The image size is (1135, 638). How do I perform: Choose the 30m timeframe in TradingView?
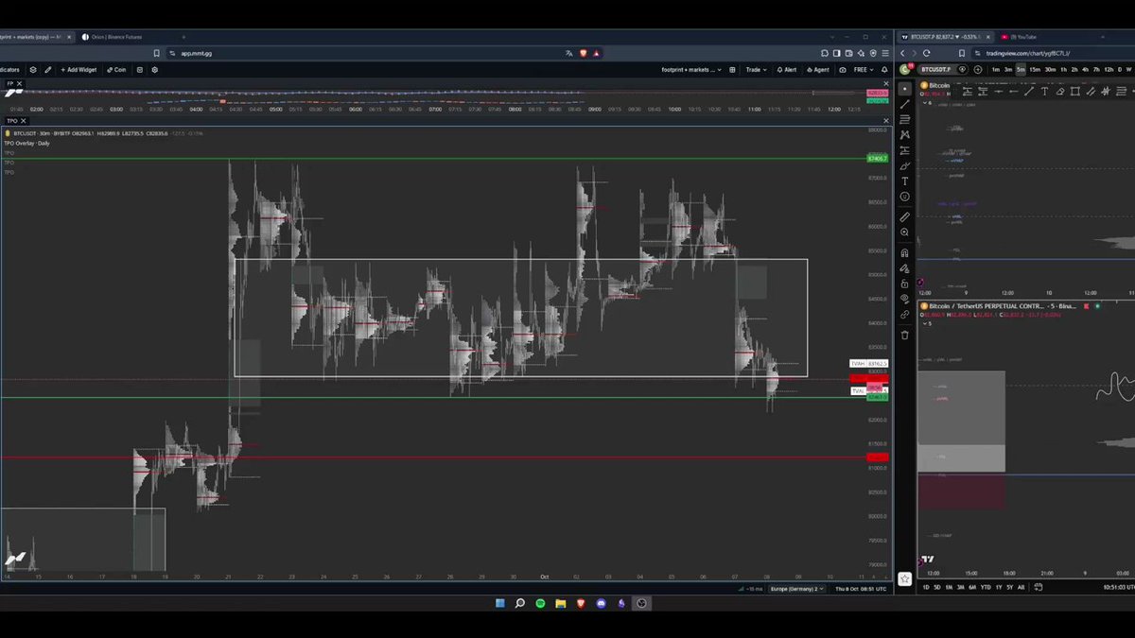click(1050, 69)
